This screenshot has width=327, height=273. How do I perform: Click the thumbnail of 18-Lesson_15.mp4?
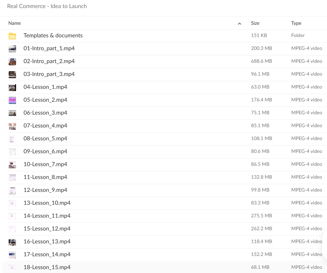pyautogui.click(x=12, y=267)
